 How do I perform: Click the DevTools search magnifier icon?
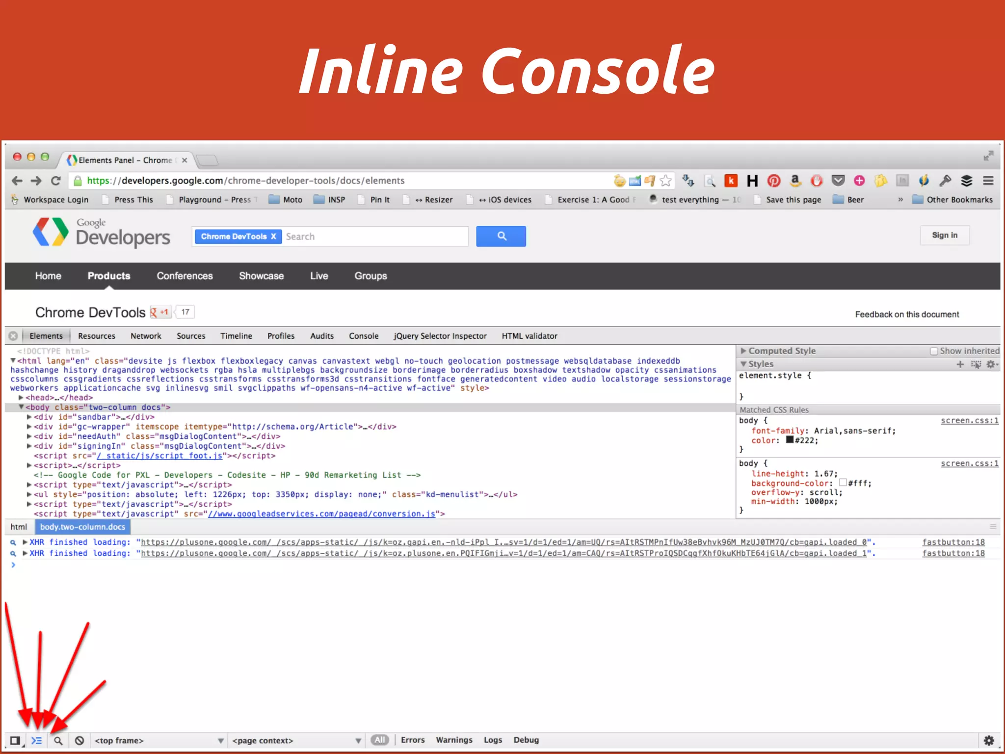coord(58,740)
